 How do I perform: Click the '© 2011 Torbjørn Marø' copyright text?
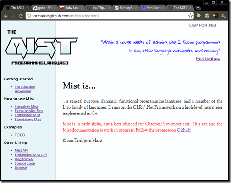click(x=82, y=140)
